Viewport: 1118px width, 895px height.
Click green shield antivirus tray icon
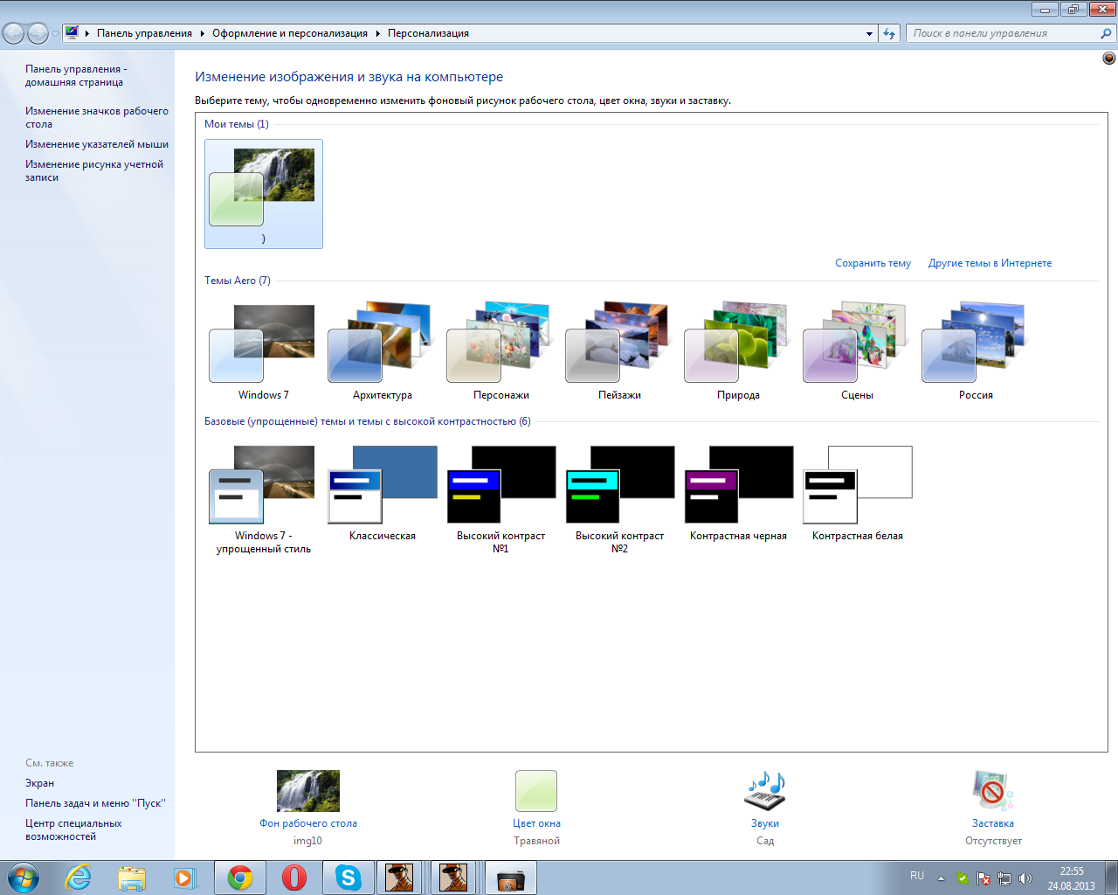pos(962,878)
